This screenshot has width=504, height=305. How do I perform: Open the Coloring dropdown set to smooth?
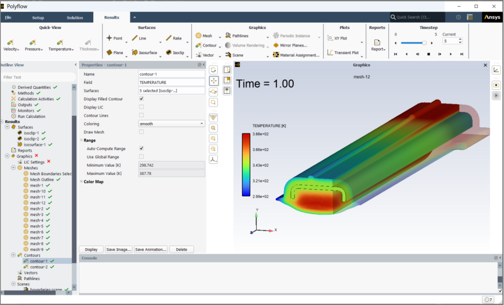point(172,124)
